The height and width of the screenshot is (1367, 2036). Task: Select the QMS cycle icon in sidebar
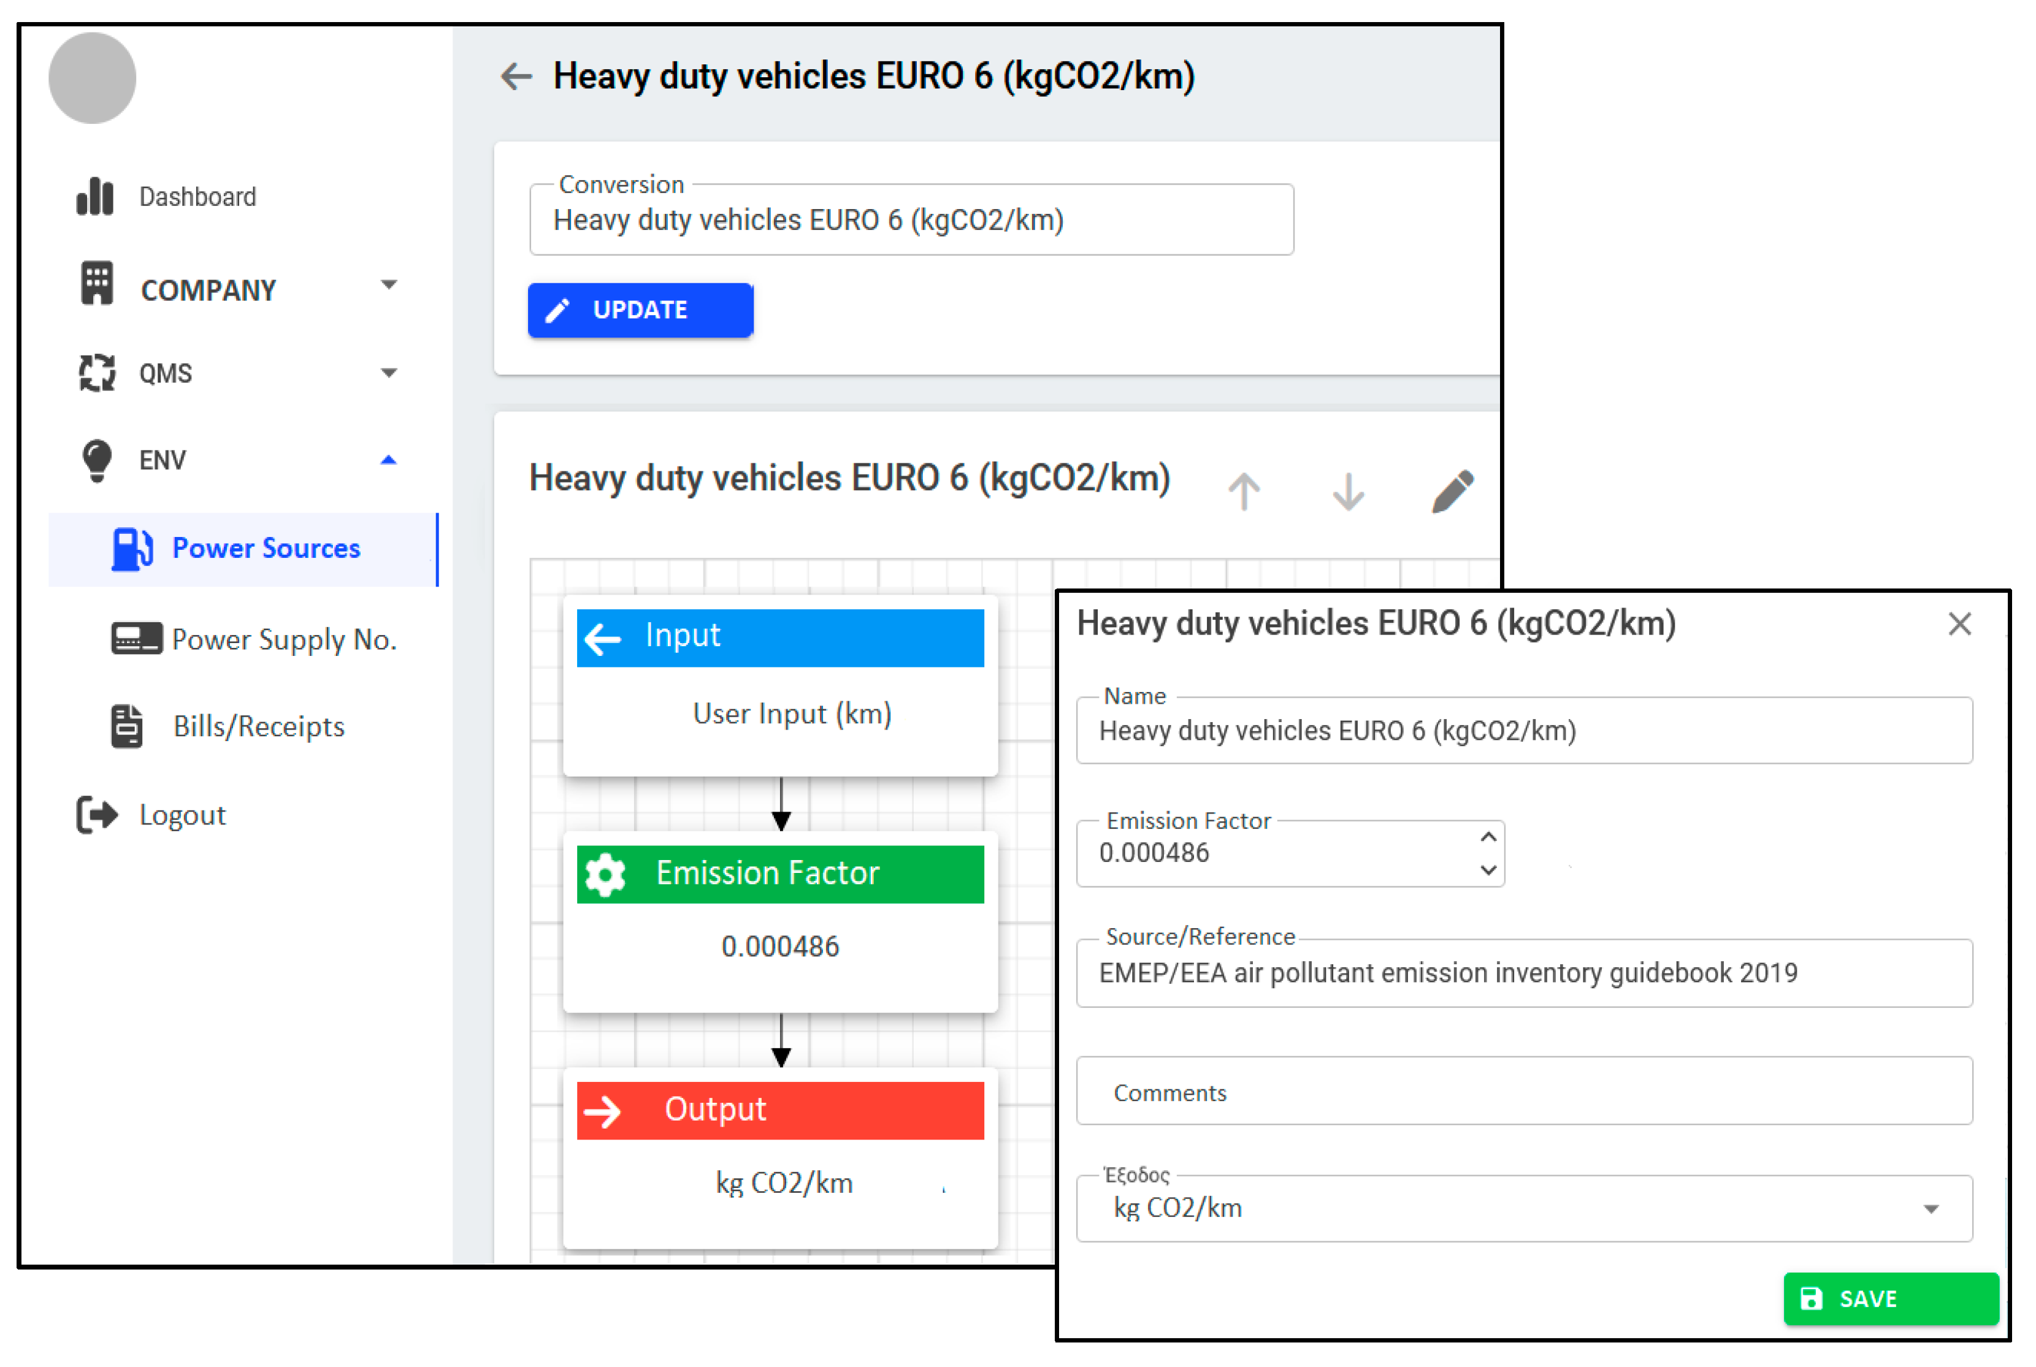point(96,372)
